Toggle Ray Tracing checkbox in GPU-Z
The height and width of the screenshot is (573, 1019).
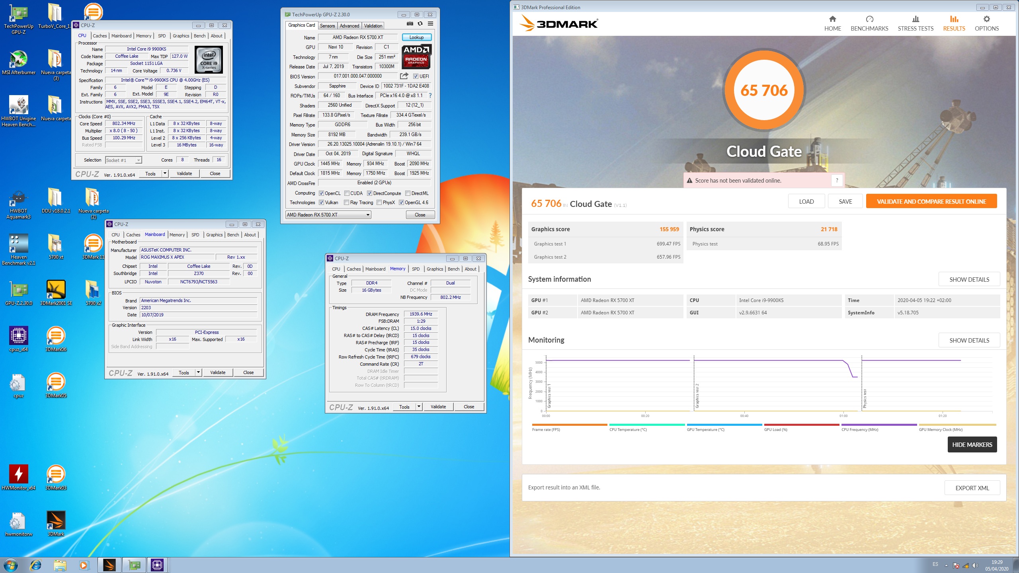346,203
